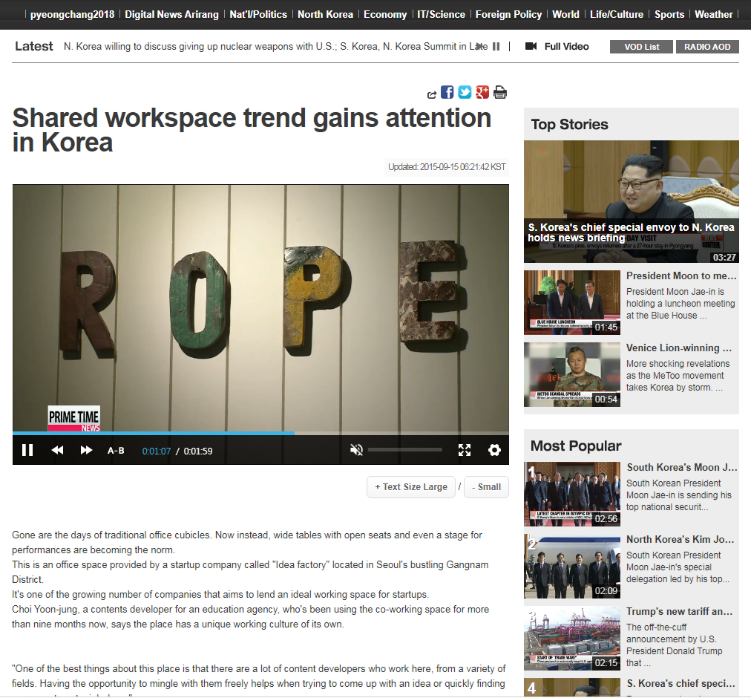Open the 'South Korea's Moon J...' headline

pyautogui.click(x=681, y=467)
